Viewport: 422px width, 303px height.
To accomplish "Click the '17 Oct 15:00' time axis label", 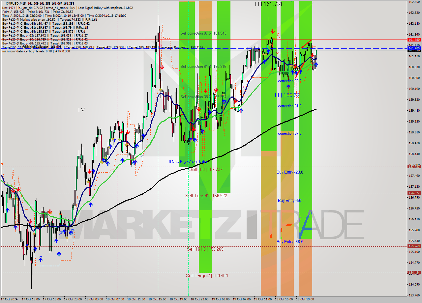I will [x=31, y=299].
